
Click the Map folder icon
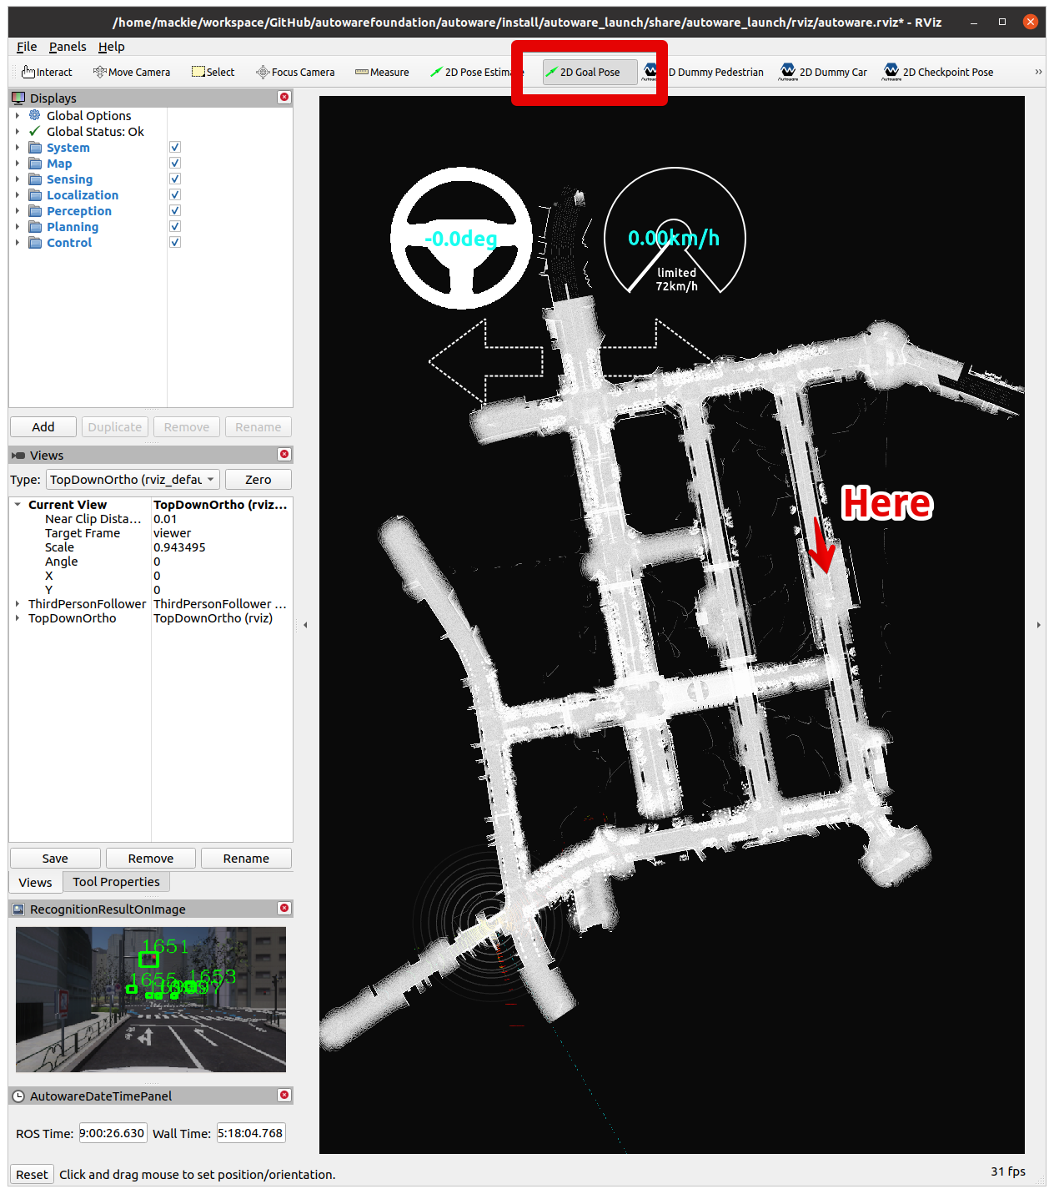click(35, 164)
